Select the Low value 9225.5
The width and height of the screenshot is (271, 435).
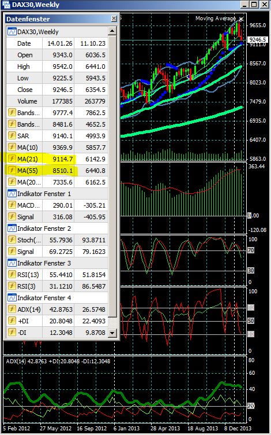(62, 78)
